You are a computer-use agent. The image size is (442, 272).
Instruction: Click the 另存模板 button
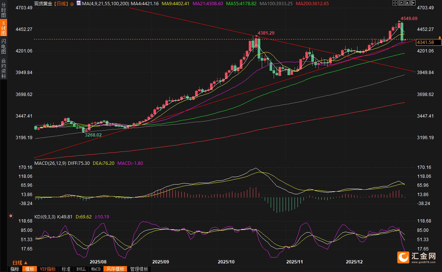click(115, 269)
